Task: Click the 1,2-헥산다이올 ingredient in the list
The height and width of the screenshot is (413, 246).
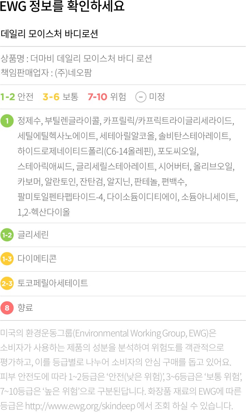Action: pos(44,212)
